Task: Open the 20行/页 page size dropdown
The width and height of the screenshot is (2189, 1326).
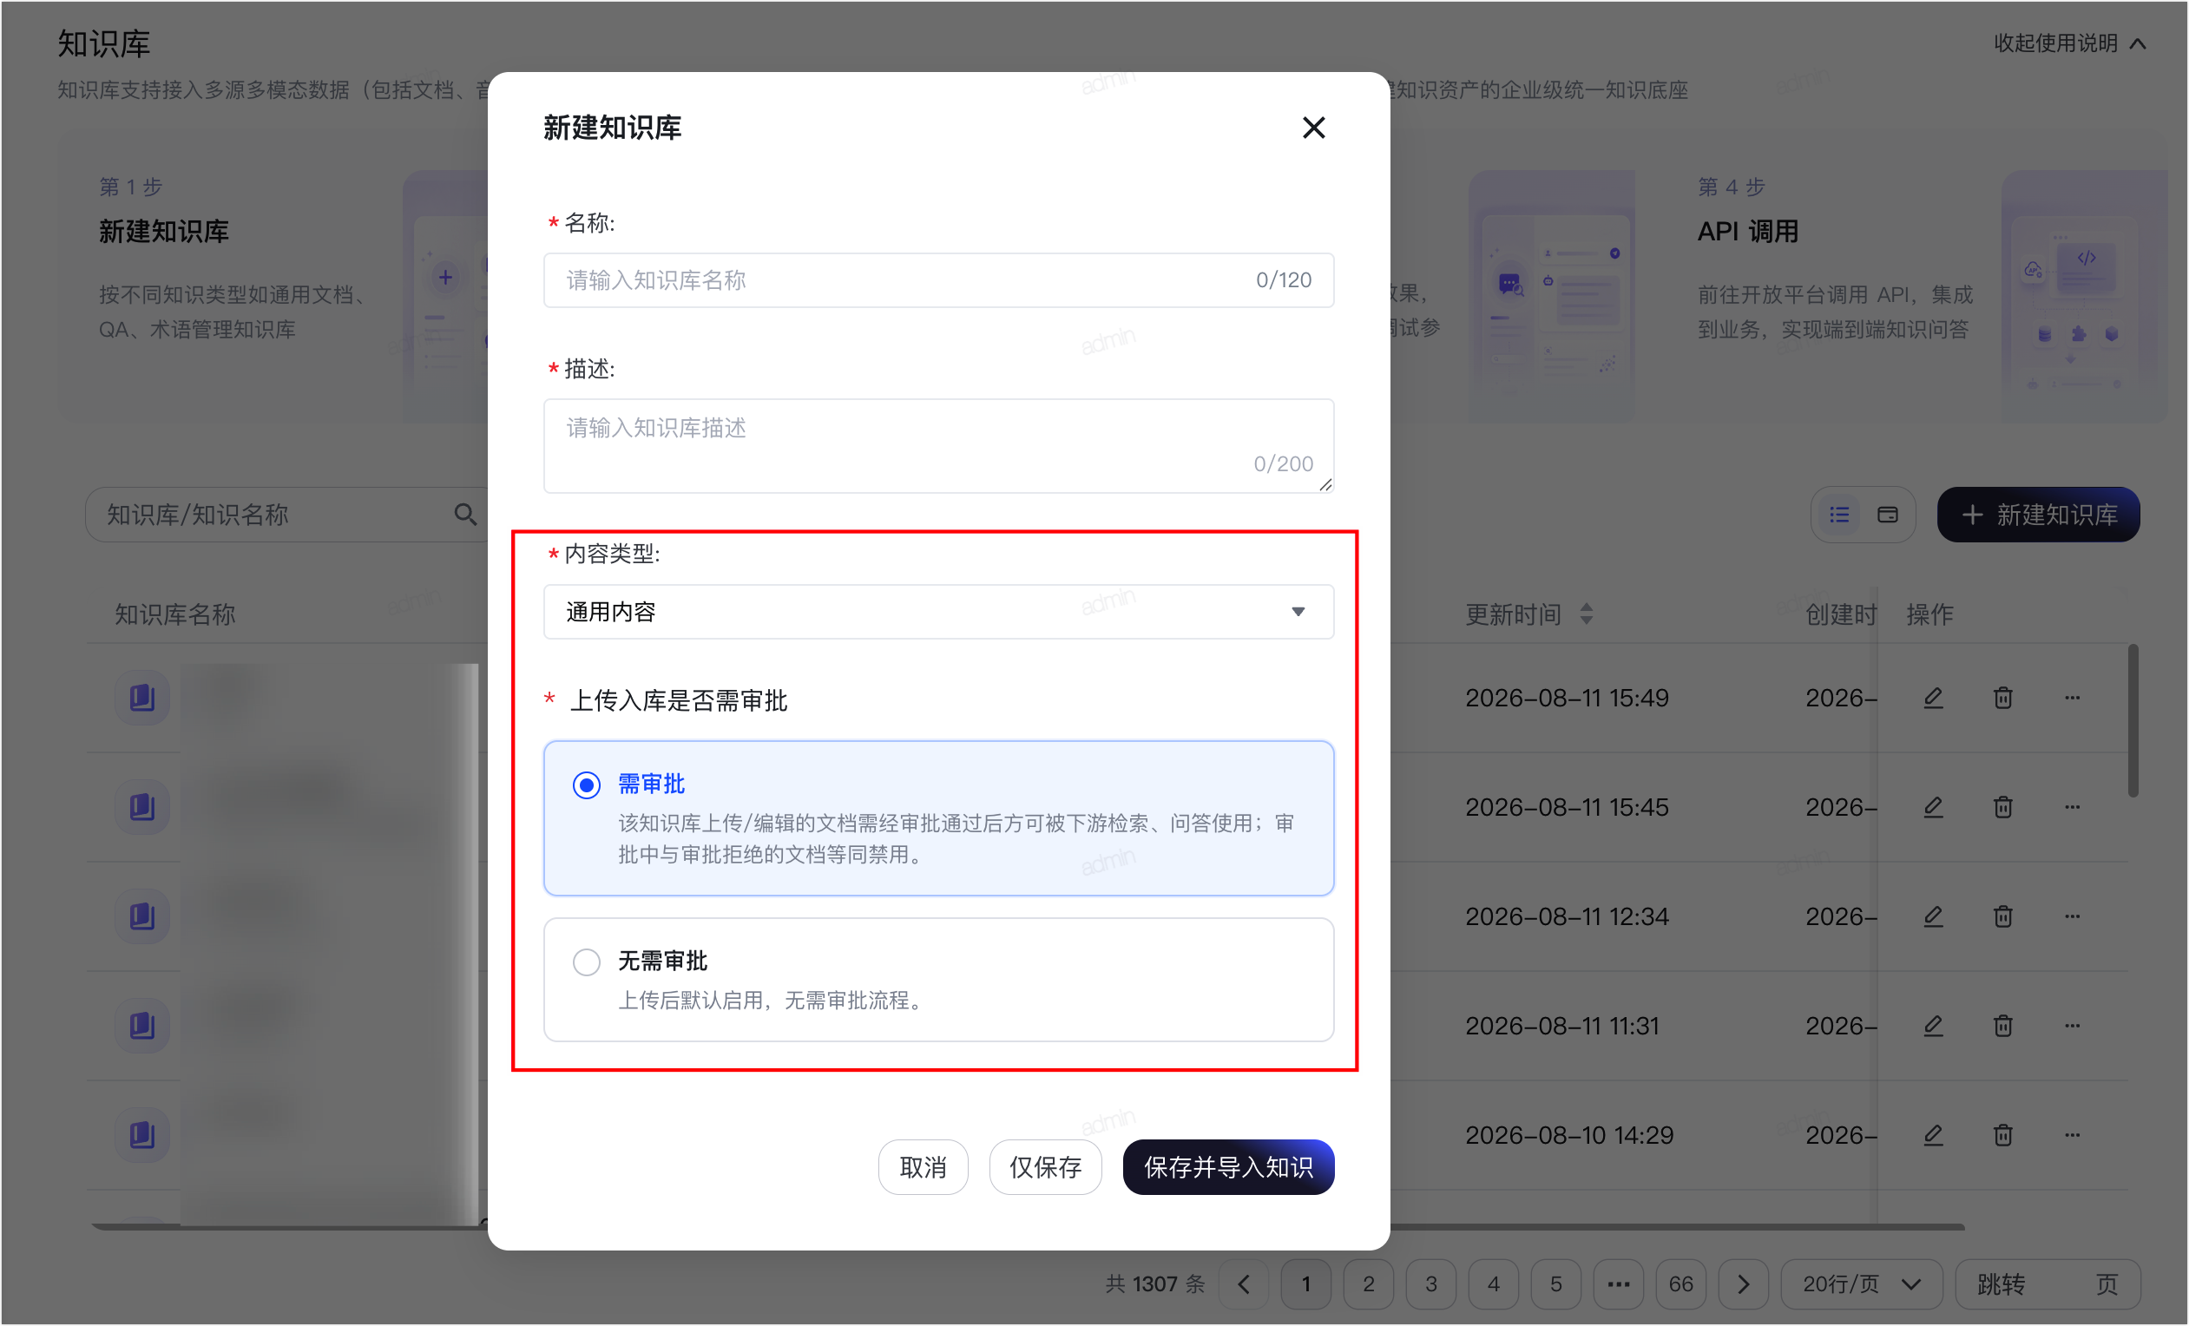Action: click(1862, 1284)
